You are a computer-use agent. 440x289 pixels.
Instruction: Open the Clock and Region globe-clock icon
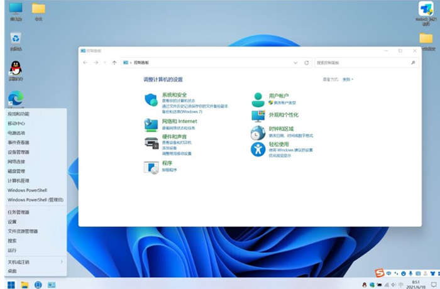click(258, 133)
